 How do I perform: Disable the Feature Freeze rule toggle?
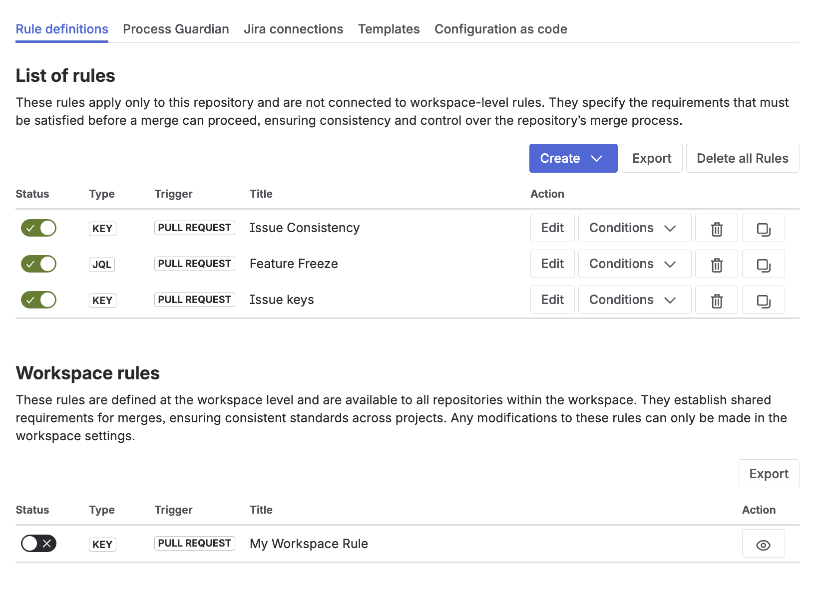(x=38, y=264)
